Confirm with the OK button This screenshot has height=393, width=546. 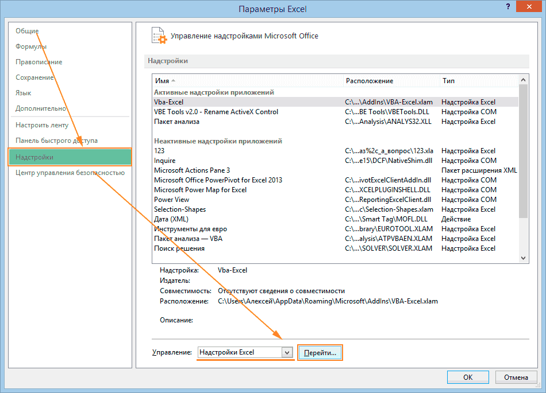pos(468,377)
